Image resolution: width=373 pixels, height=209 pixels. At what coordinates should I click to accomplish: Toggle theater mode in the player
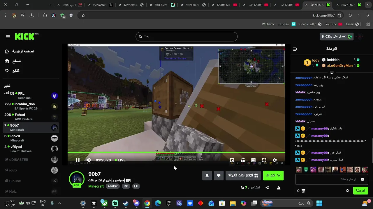pos(253,160)
